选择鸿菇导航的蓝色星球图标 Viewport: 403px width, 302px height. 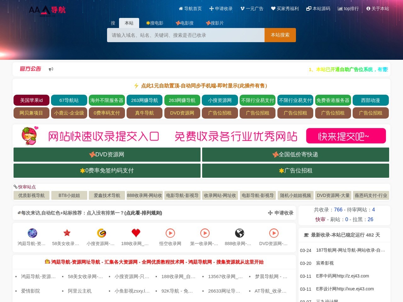pos(33,233)
